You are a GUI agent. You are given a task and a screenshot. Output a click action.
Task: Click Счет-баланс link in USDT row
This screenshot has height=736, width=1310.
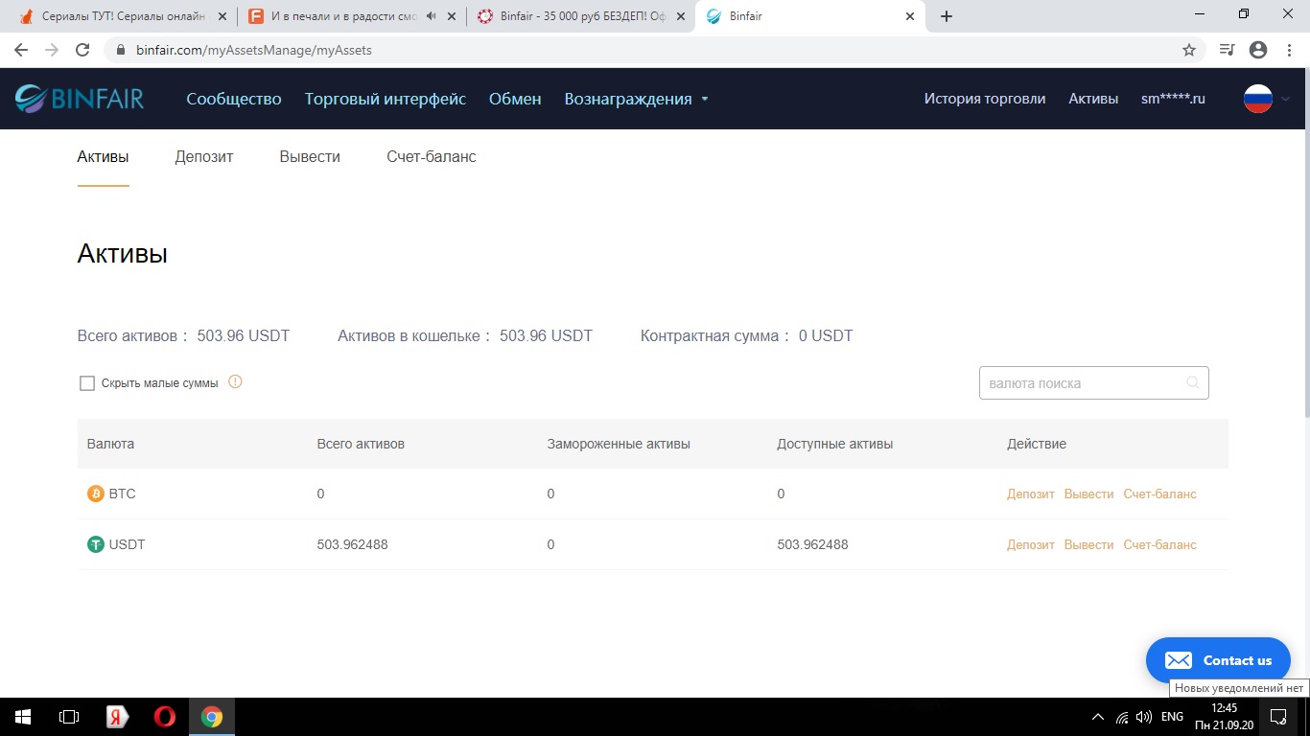(1160, 544)
